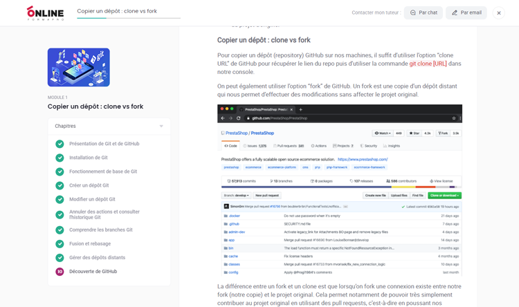Click the classes folder row in screenshot
The height and width of the screenshot is (307, 519).
[x=341, y=264]
